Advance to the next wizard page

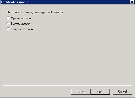100,92
